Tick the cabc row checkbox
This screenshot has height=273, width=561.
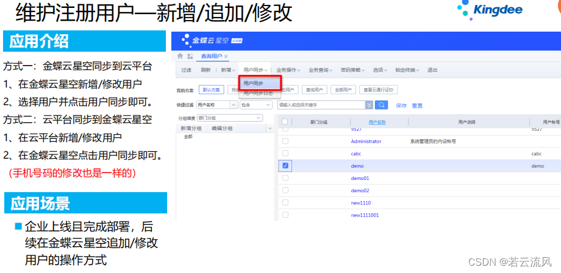point(285,153)
